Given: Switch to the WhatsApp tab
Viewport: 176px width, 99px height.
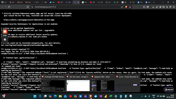Looking at the screenshot, I should [x=116, y=2].
